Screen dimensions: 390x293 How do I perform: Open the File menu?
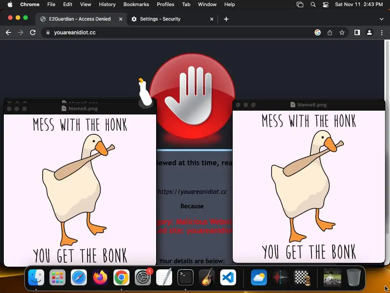pos(51,5)
